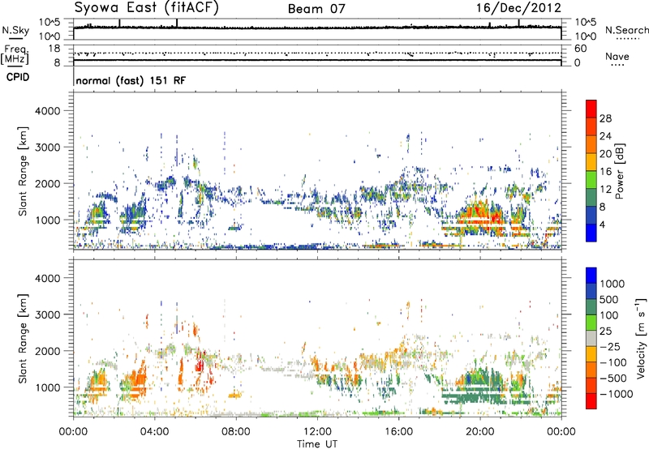Viewport: 649px width, 449px height.
Task: Click the '12:00' time axis tick label
Action: coord(317,432)
